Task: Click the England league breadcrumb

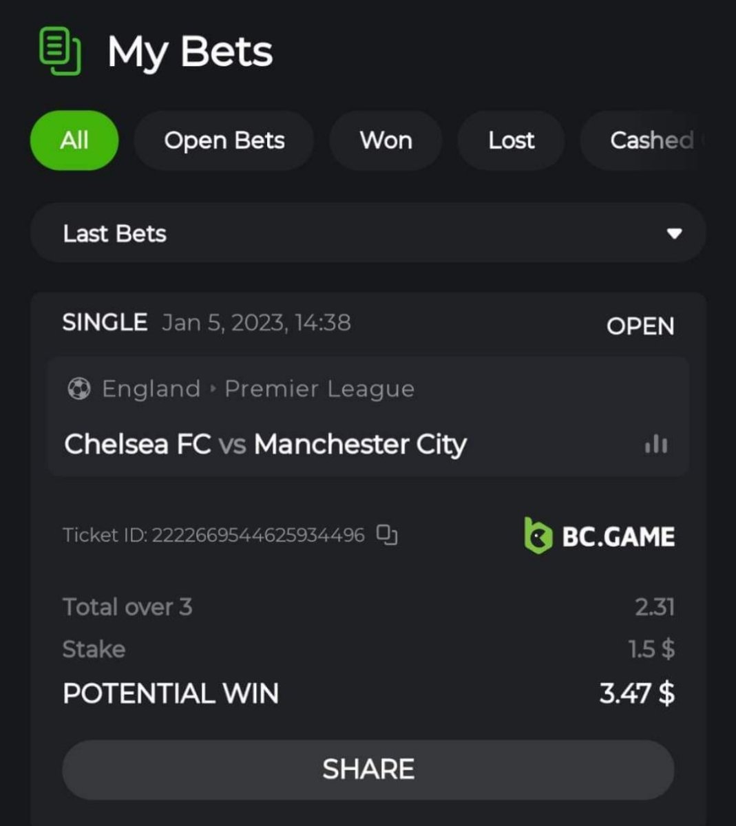Action: click(151, 389)
